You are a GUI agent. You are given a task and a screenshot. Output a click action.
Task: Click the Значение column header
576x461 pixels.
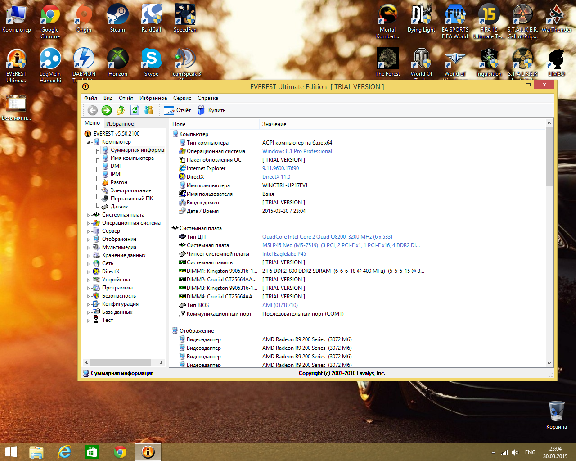pyautogui.click(x=342, y=124)
